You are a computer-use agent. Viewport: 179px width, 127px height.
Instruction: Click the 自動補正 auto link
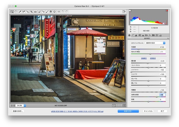144,58
